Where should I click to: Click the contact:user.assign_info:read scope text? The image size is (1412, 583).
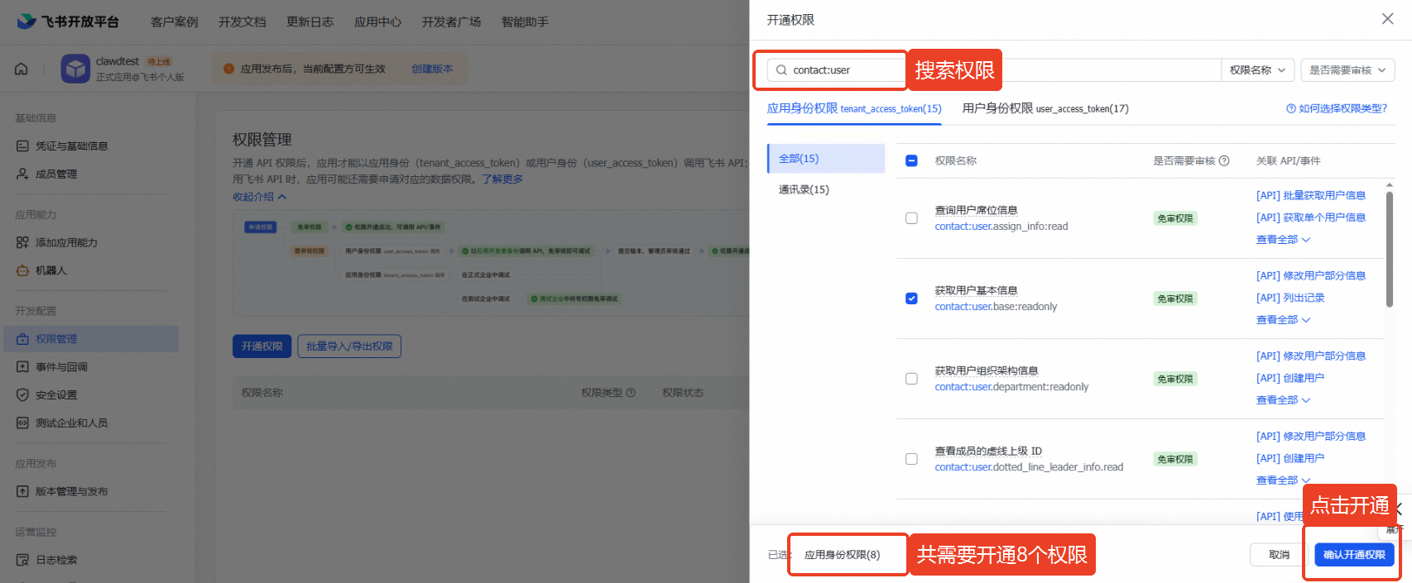1001,227
